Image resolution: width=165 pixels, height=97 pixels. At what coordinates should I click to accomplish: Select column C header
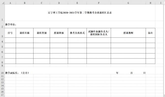pyautogui.click(x=42, y=3)
